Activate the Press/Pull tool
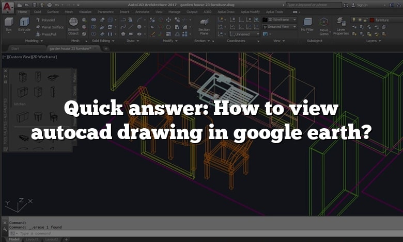The image size is (403, 242). pyautogui.click(x=46, y=34)
